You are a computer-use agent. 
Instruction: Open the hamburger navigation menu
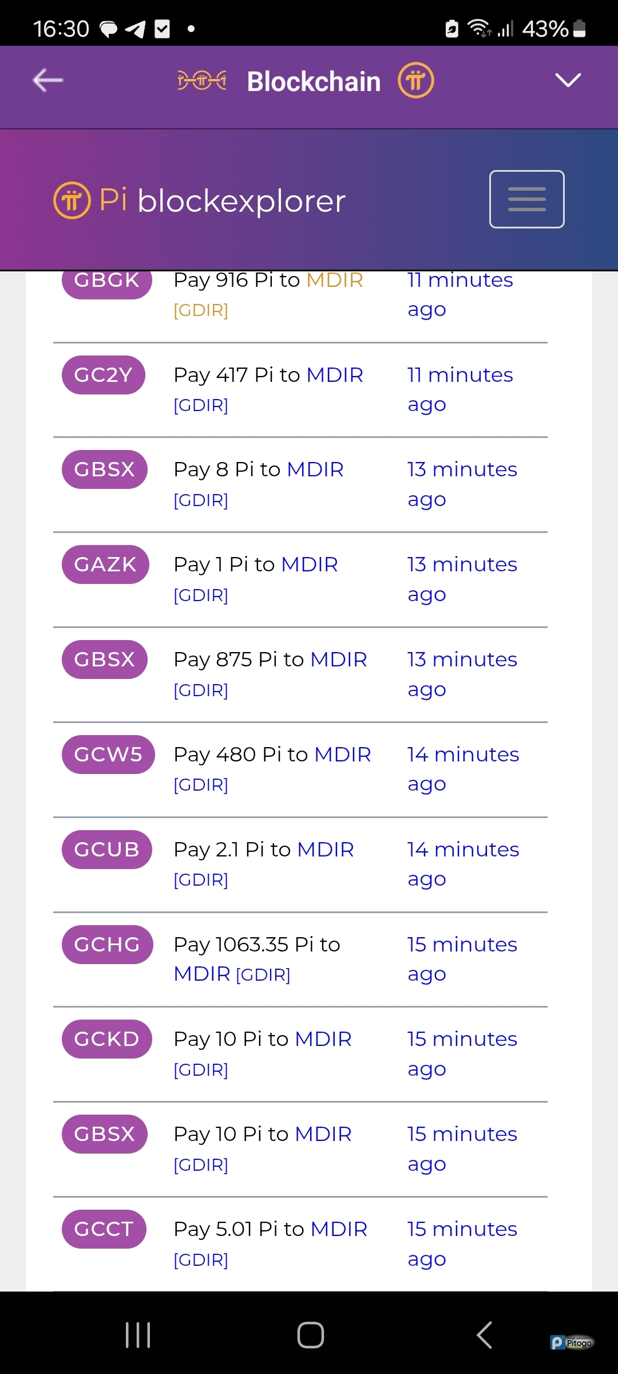pos(526,199)
